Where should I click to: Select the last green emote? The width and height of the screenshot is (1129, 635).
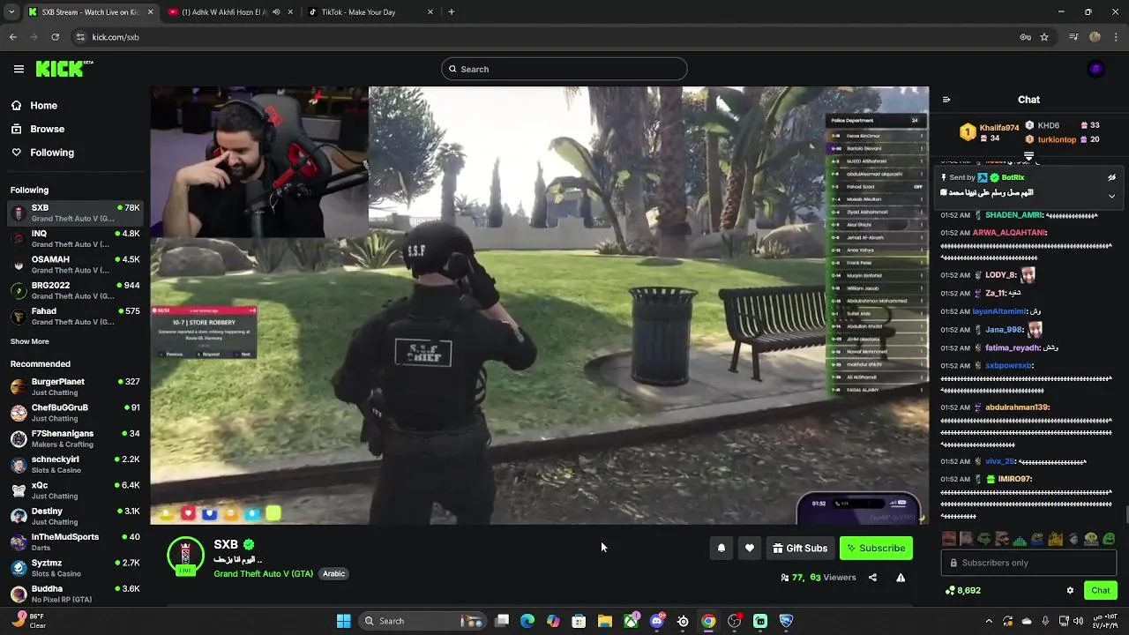click(1109, 539)
